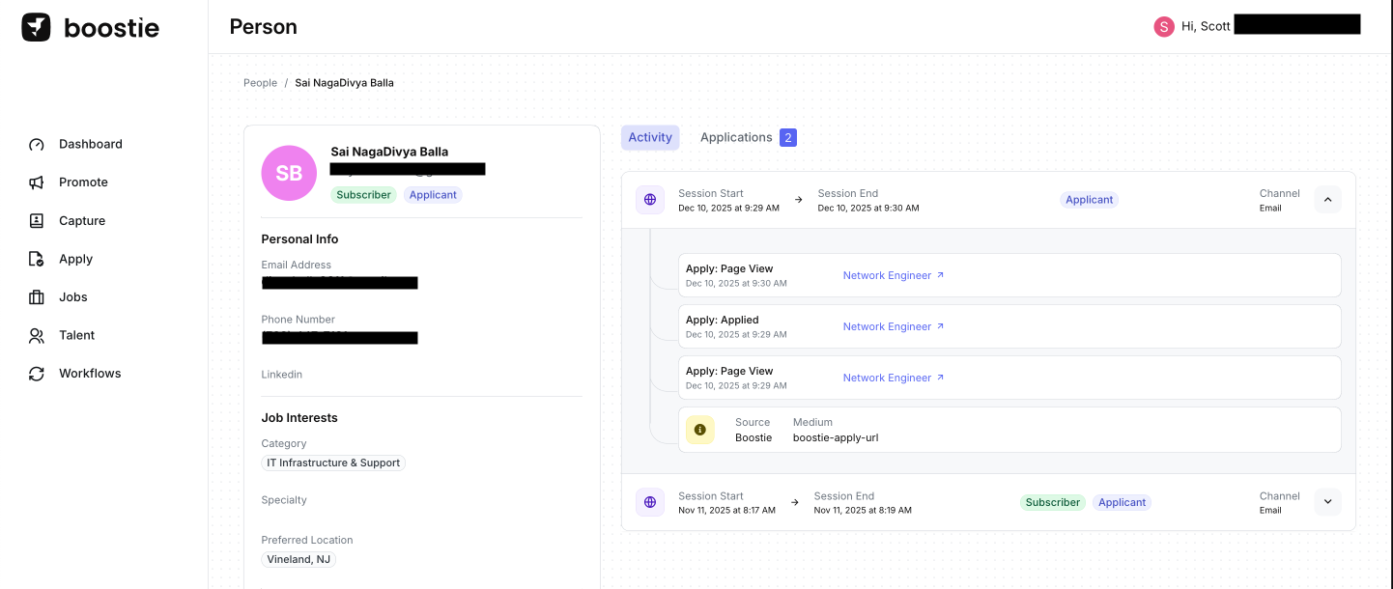Open Dashboard from the sidebar
This screenshot has height=589, width=1393.
coord(90,144)
